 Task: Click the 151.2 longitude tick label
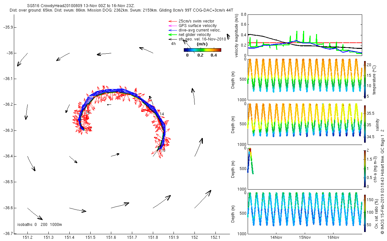[x=28, y=237]
